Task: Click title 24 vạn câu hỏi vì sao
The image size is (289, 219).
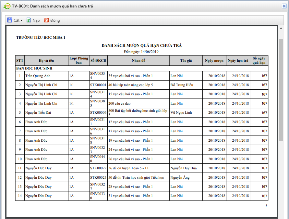Action: click(x=130, y=149)
